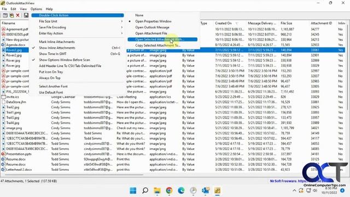Click the copy attachments toolbar icon
Screen dimensions: 350x197
(11, 15)
